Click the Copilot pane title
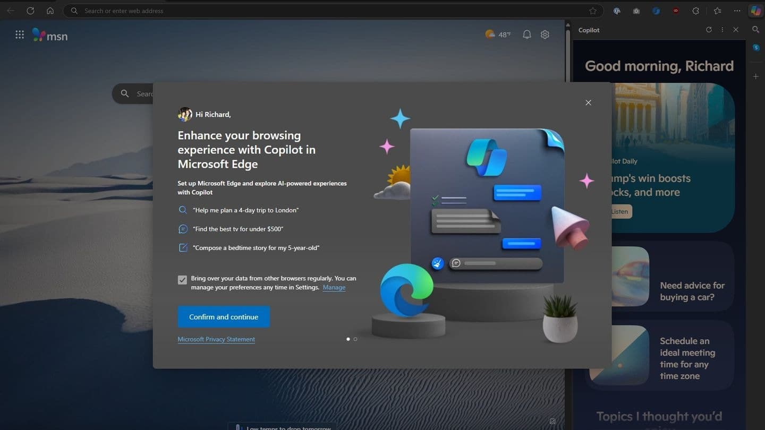Image resolution: width=765 pixels, height=430 pixels. [589, 30]
